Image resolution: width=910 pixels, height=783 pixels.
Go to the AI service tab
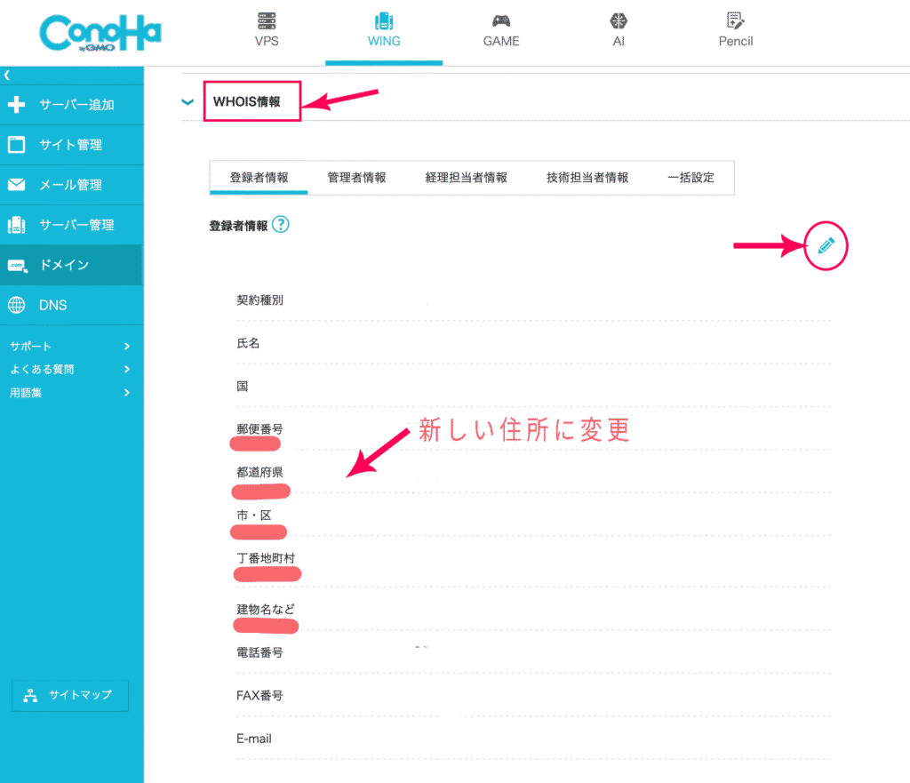pos(619,31)
